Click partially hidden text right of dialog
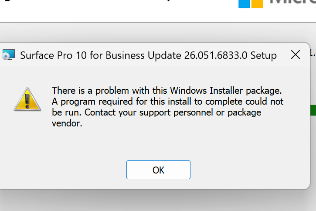The image size is (316, 211). coord(313,53)
